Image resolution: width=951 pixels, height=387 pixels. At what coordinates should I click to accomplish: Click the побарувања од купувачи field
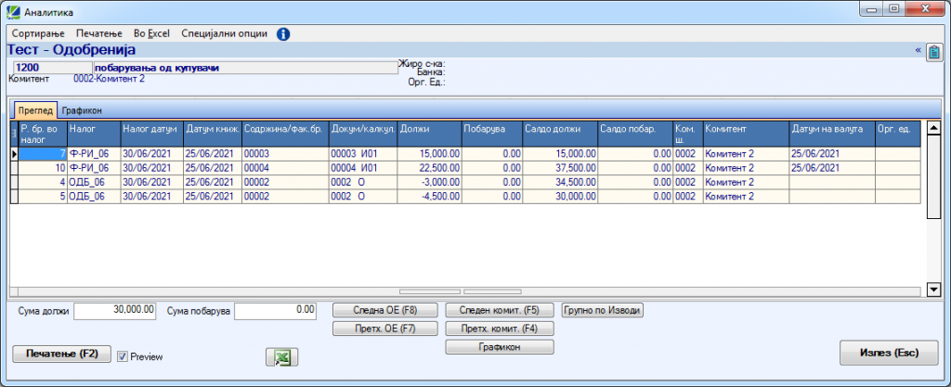click(245, 68)
